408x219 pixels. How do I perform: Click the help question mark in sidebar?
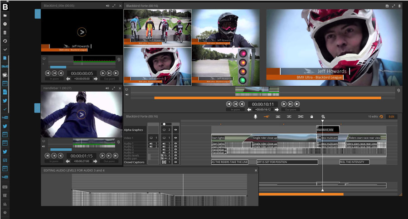(5, 213)
